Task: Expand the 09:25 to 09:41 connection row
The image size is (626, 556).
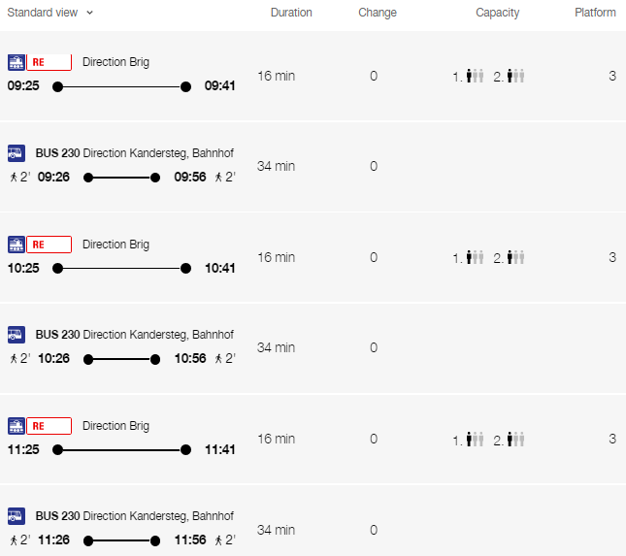Action: pyautogui.click(x=313, y=76)
